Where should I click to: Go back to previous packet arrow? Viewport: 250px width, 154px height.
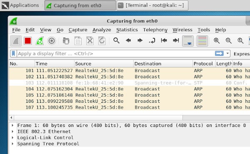tap(128, 41)
